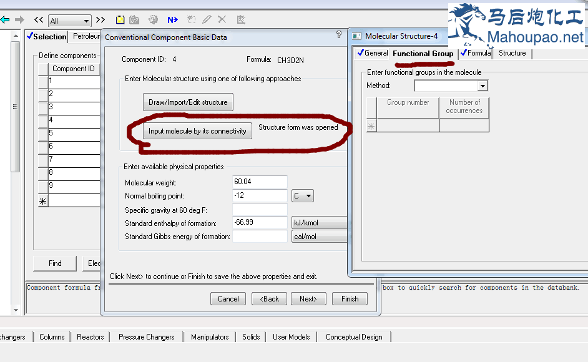Click the Draw/Import/Edit structure button
This screenshot has height=362, width=588.
point(188,102)
